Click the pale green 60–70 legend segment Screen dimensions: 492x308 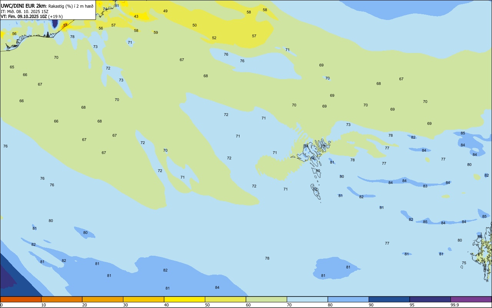pos(266,299)
